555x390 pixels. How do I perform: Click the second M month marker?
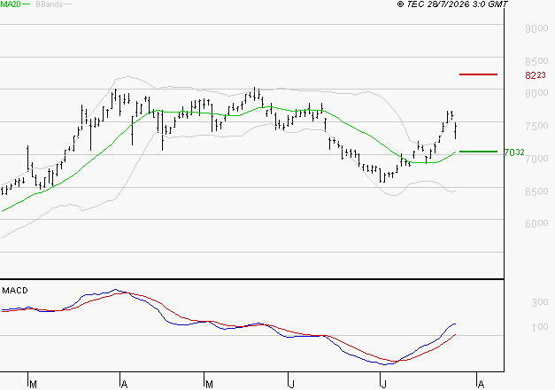[209, 385]
